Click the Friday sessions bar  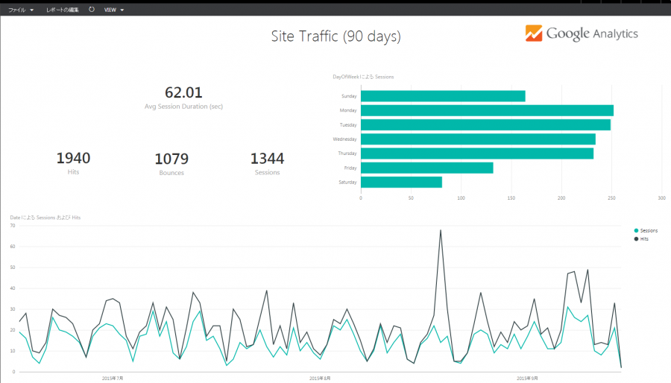click(426, 168)
